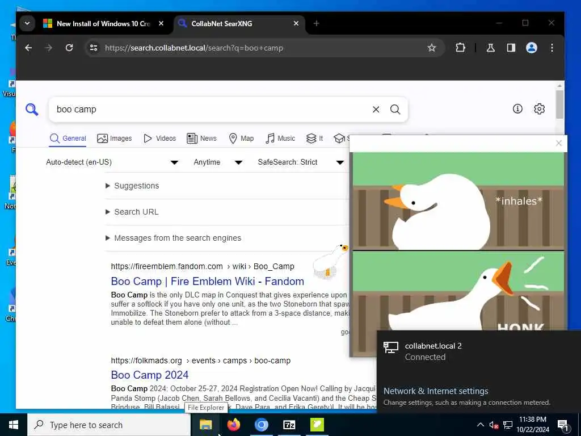Select the General search category
This screenshot has height=436, width=581.
[x=68, y=139]
